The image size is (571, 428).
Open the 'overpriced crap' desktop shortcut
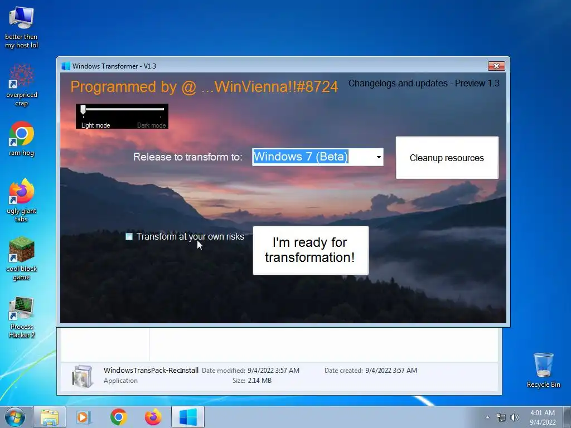21,85
